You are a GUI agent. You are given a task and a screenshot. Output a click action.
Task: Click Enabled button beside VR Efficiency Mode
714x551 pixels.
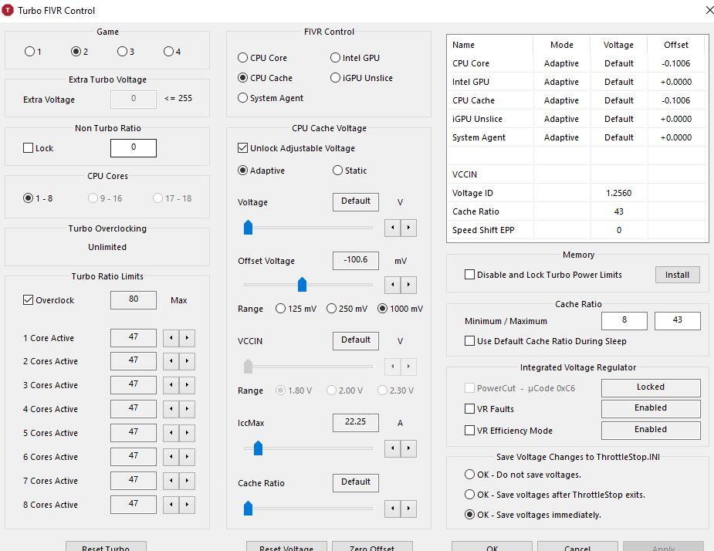point(651,430)
